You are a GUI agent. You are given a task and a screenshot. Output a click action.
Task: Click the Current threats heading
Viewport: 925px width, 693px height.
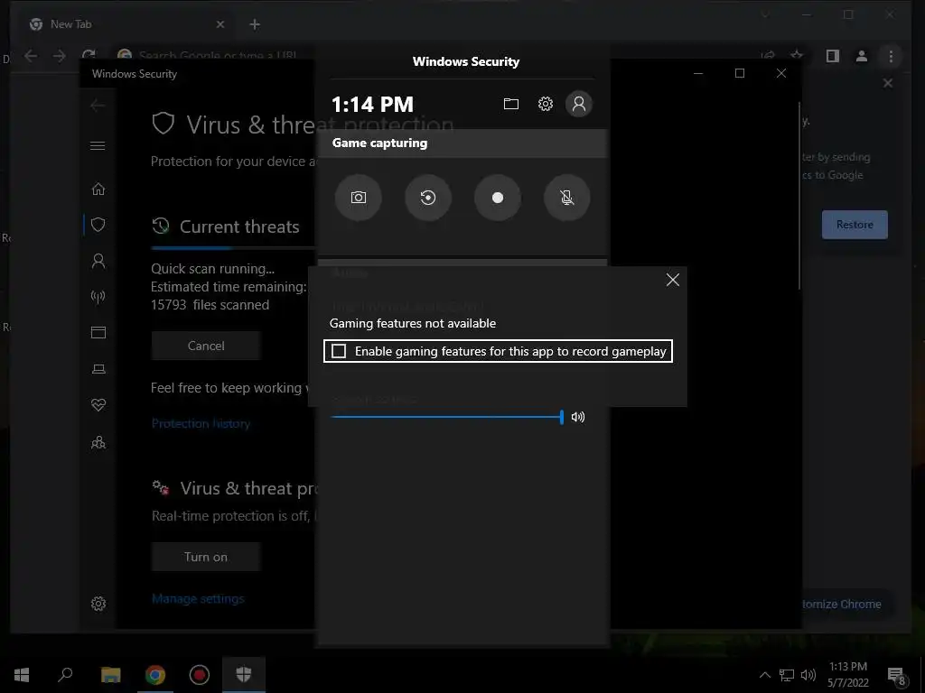click(239, 226)
